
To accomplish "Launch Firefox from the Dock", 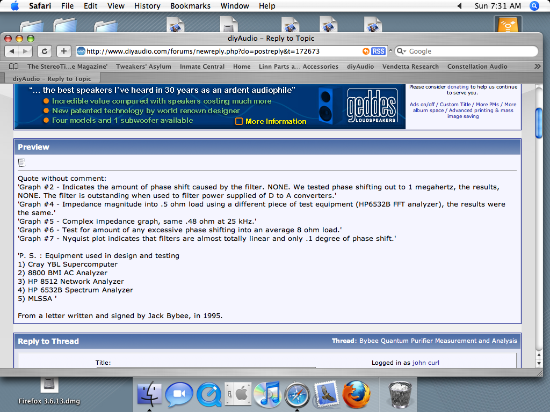I will (x=356, y=394).
